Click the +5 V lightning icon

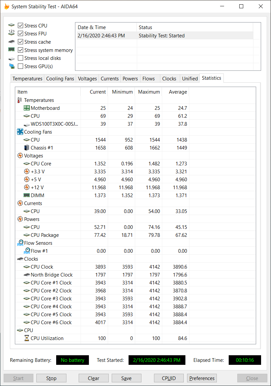point(26,179)
